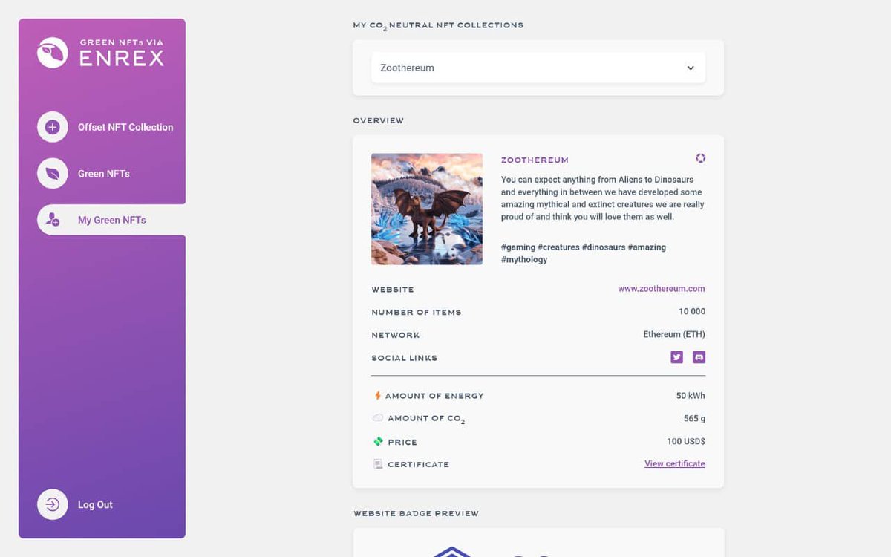Click the OVERVIEW section heading
891x557 pixels.
(378, 120)
